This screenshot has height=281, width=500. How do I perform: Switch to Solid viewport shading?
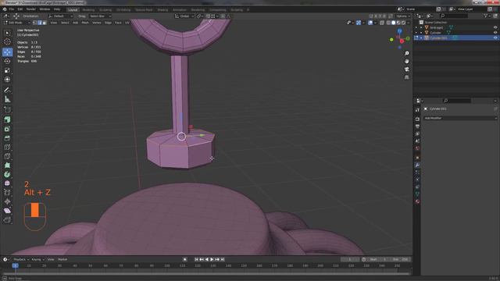[394, 23]
